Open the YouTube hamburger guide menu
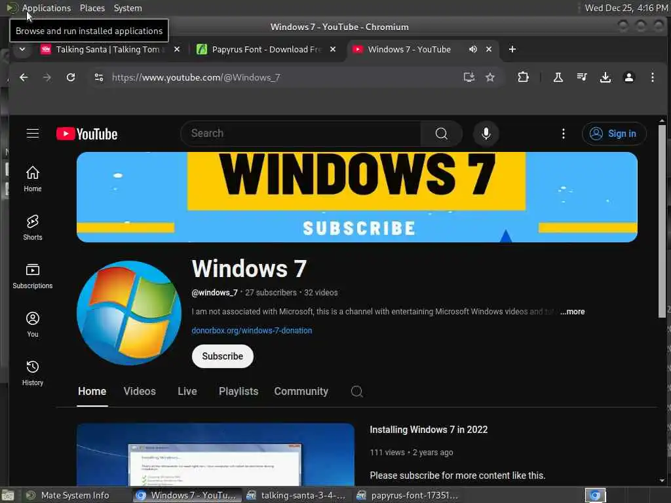Screen dimensions: 671x503 pos(33,134)
